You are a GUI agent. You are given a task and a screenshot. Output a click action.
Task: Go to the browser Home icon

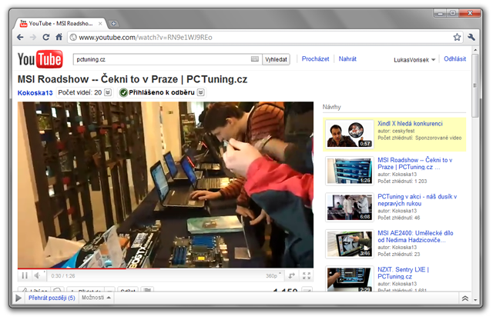(59, 37)
